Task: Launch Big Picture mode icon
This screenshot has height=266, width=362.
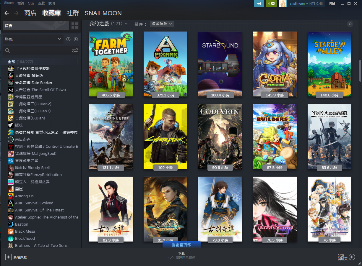Action: tap(332, 4)
